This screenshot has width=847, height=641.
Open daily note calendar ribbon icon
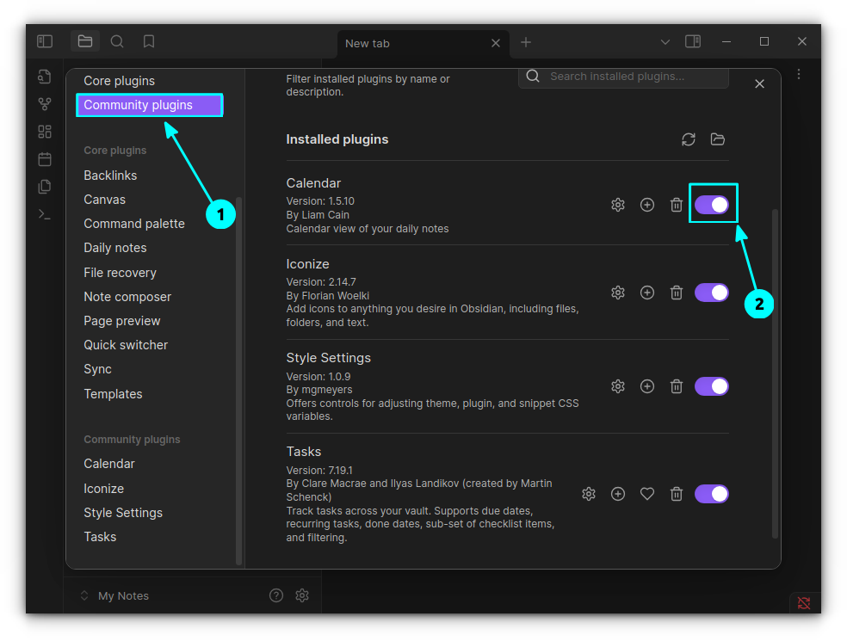[x=45, y=159]
